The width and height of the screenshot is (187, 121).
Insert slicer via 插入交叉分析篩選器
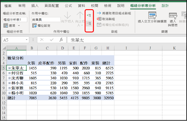[152, 17]
